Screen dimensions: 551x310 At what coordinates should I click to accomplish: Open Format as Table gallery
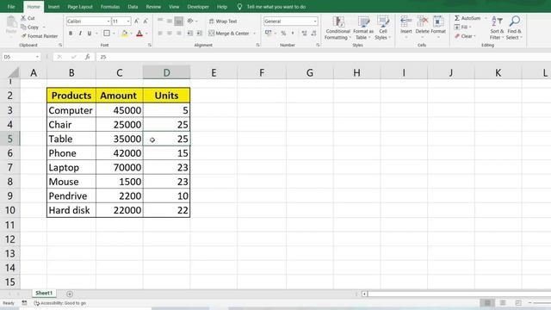click(x=363, y=28)
